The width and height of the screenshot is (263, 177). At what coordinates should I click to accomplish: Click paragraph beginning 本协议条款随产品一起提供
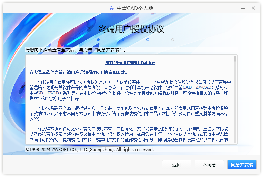[x=129, y=114]
